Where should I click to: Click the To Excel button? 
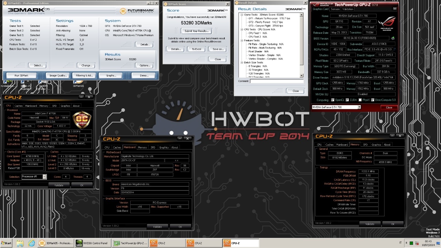[x=196, y=49]
